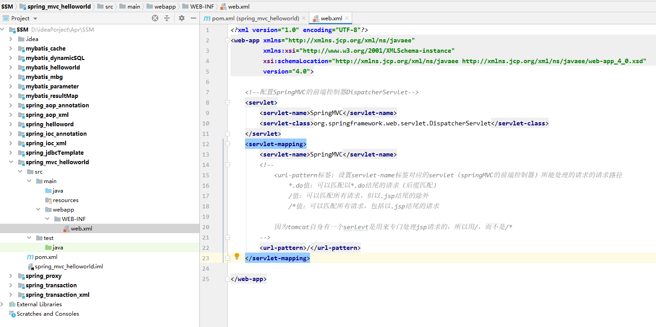
Task: Collapse the WEB-INF folder
Action: pyautogui.click(x=47, y=219)
